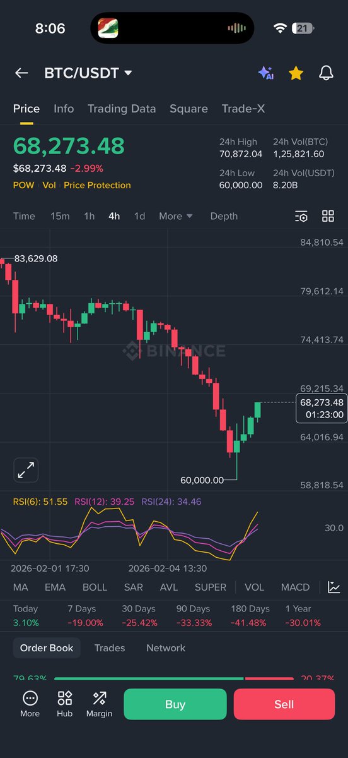Tap the large 68,273.48 price

coord(69,146)
